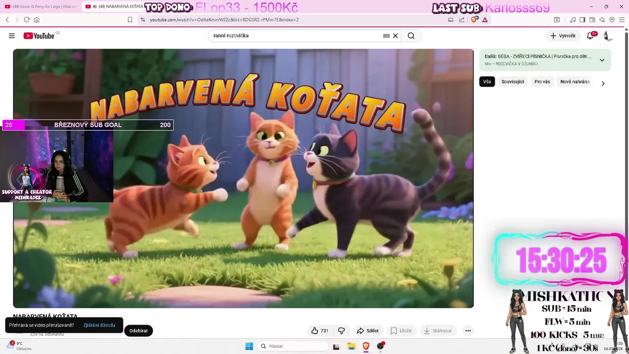Open the site settings icon in the address bar

143,20
